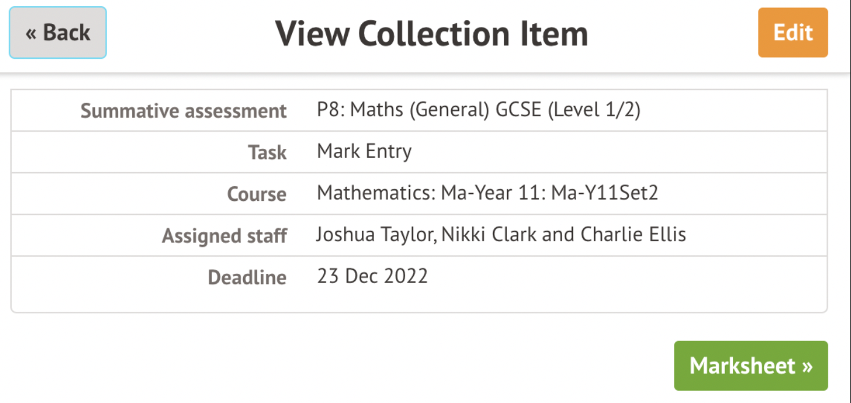851x403 pixels.
Task: Click the 23 Dec 2022 deadline date
Action: [372, 276]
